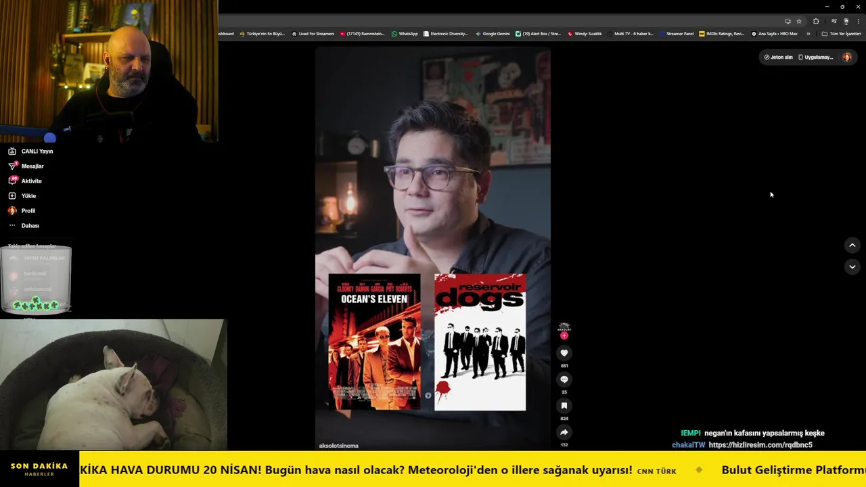The image size is (866, 487).
Task: Open the Aktivite notification icon
Action: 12,181
